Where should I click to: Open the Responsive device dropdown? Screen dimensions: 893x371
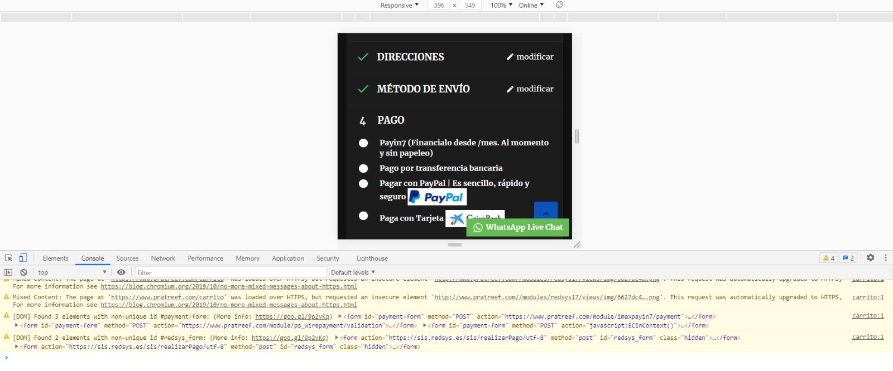pyautogui.click(x=399, y=5)
